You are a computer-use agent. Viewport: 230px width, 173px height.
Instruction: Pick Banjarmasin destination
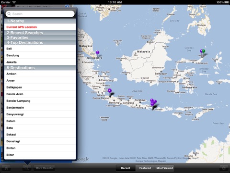pos(40,108)
